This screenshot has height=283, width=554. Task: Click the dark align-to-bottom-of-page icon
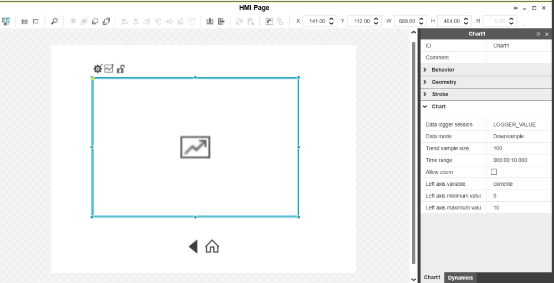210,22
